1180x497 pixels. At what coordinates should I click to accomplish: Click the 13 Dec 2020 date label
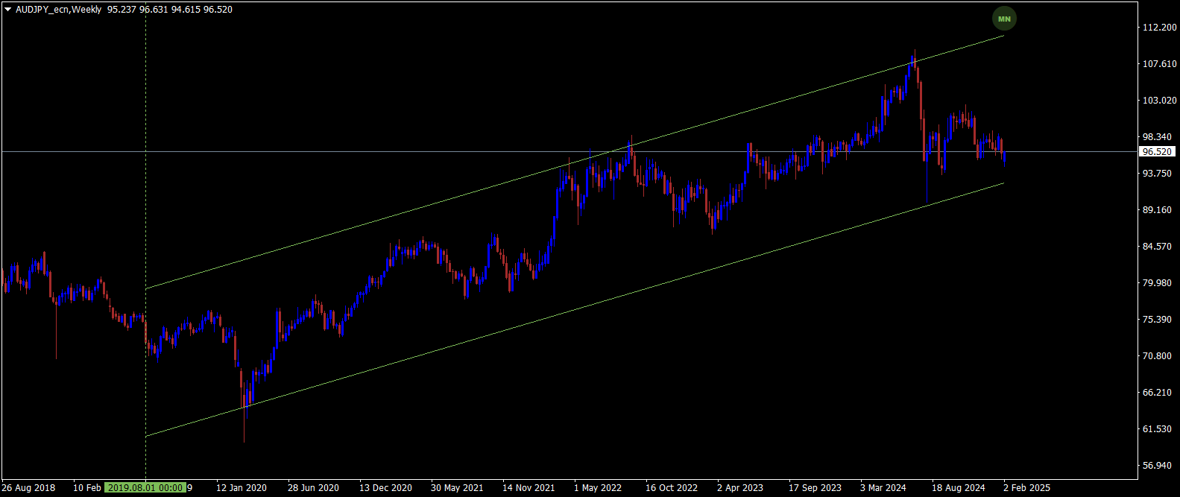pyautogui.click(x=385, y=488)
